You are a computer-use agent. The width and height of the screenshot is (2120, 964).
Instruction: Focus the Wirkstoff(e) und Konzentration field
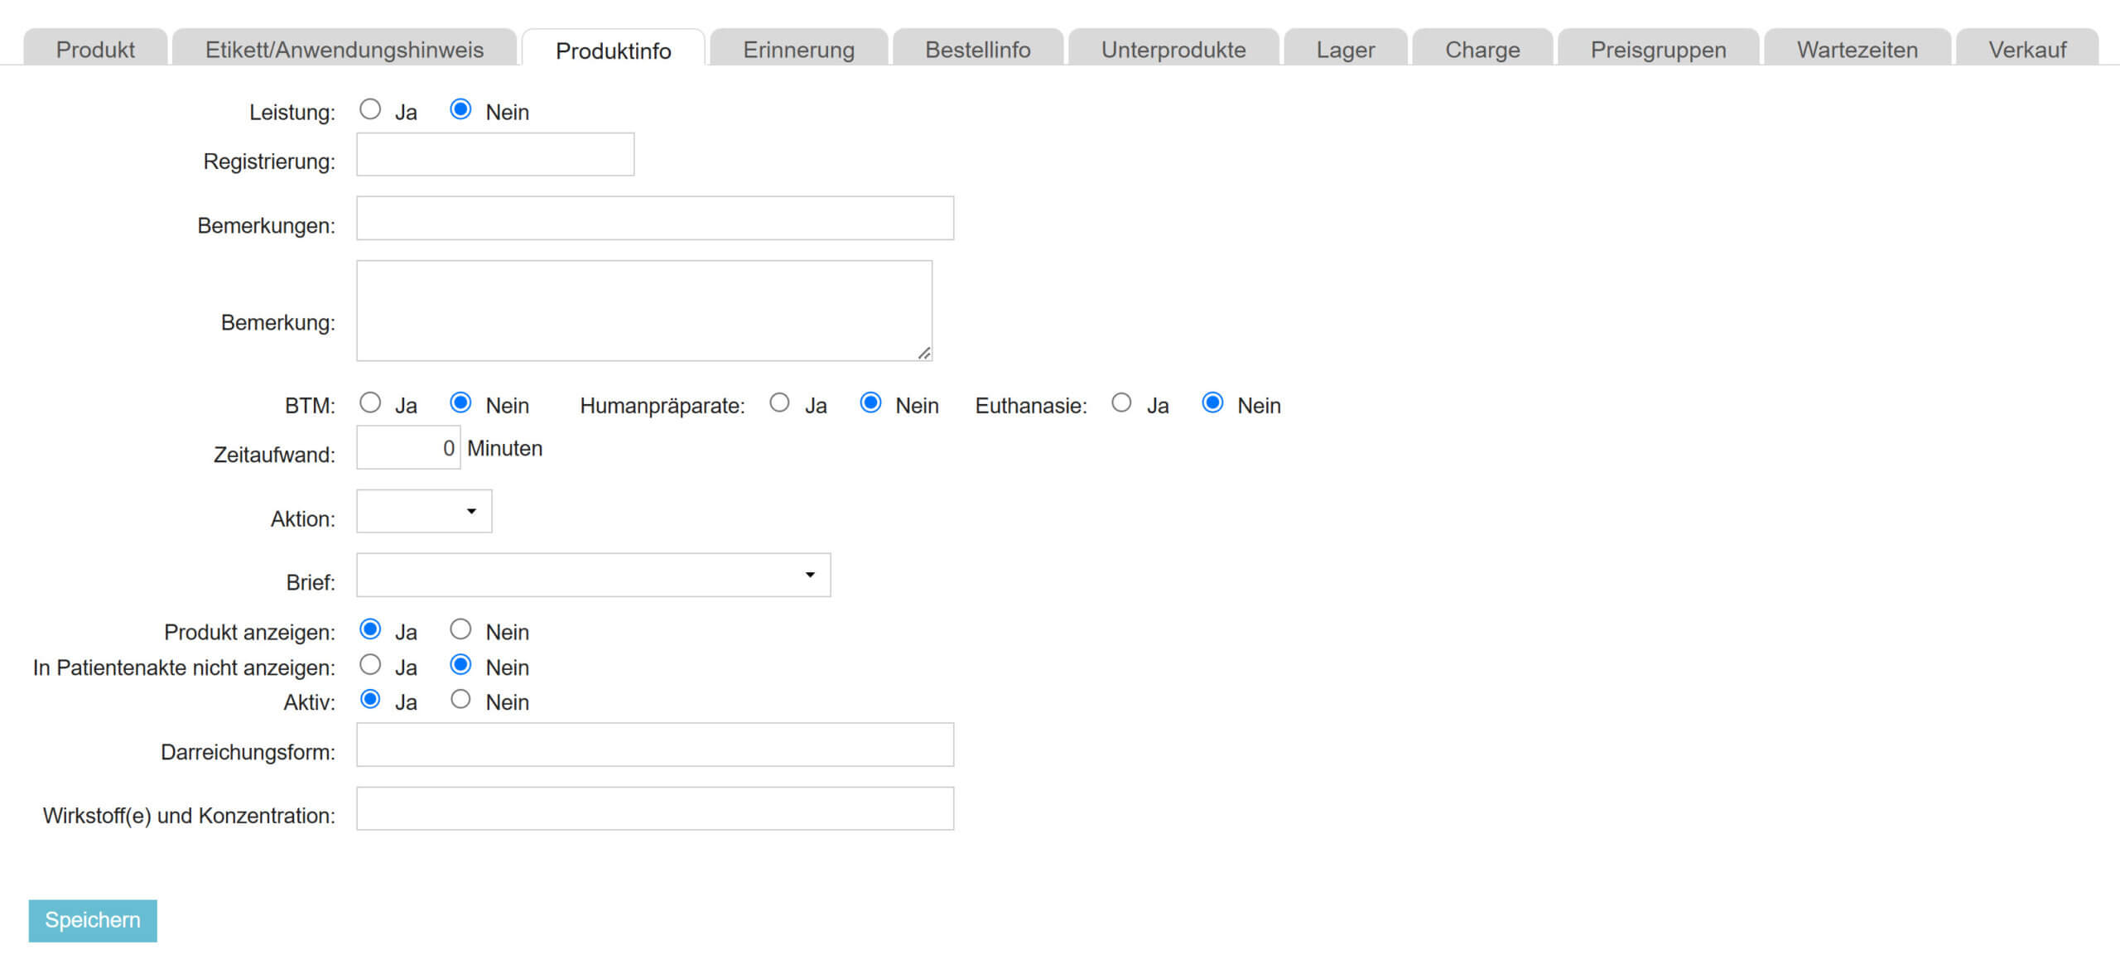coord(655,808)
